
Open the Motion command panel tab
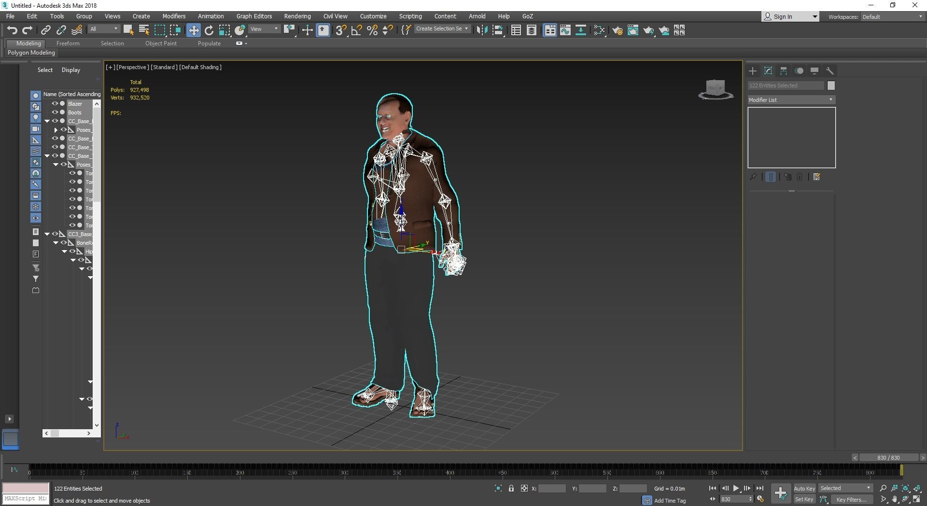tap(799, 71)
